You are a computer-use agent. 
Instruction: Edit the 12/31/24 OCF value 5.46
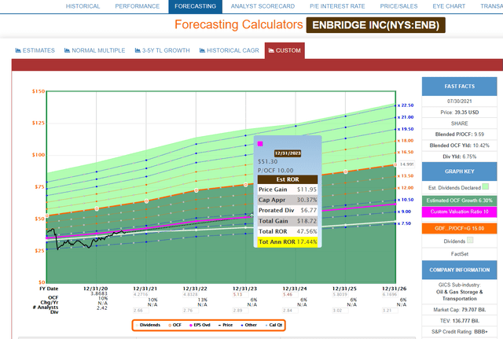click(290, 294)
